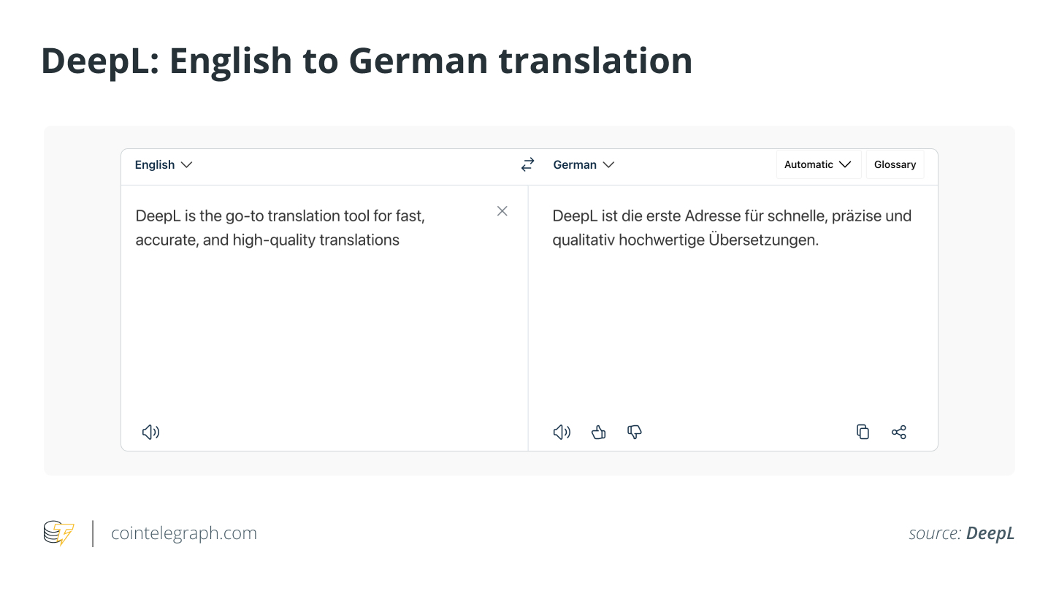Give thumbs down to translation
Image resolution: width=1059 pixels, height=591 pixels.
pyautogui.click(x=635, y=432)
